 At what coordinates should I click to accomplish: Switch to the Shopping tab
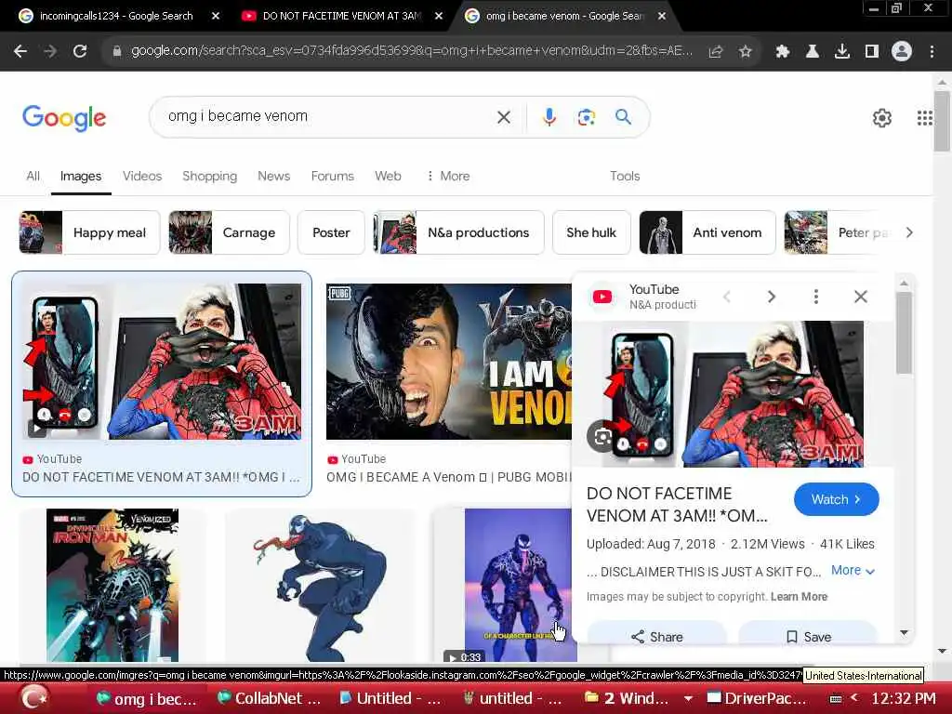coord(209,176)
